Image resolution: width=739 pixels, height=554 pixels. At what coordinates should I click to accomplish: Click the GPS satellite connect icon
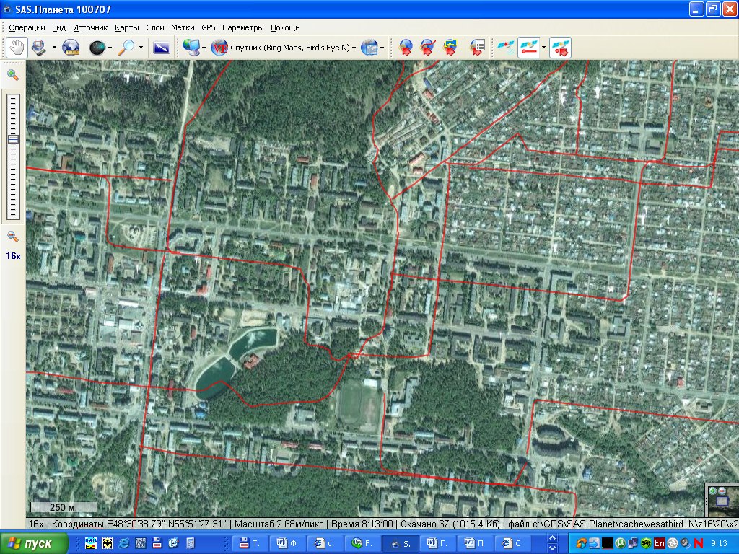click(507, 48)
